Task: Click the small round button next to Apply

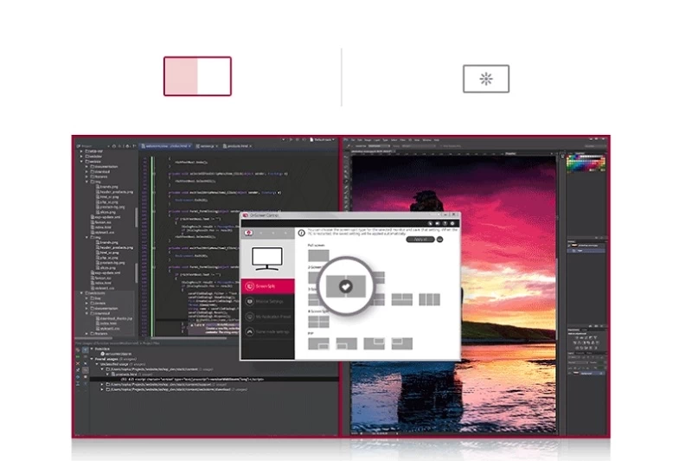Action: point(439,240)
